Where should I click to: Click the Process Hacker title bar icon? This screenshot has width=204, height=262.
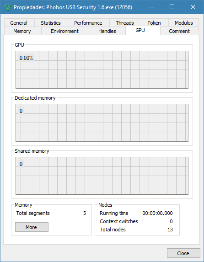[7, 7]
